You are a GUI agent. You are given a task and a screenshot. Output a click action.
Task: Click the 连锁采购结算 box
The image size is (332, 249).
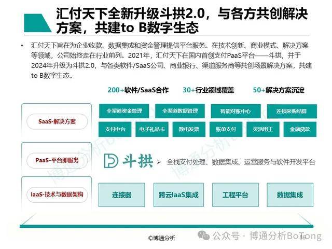pos(292,111)
